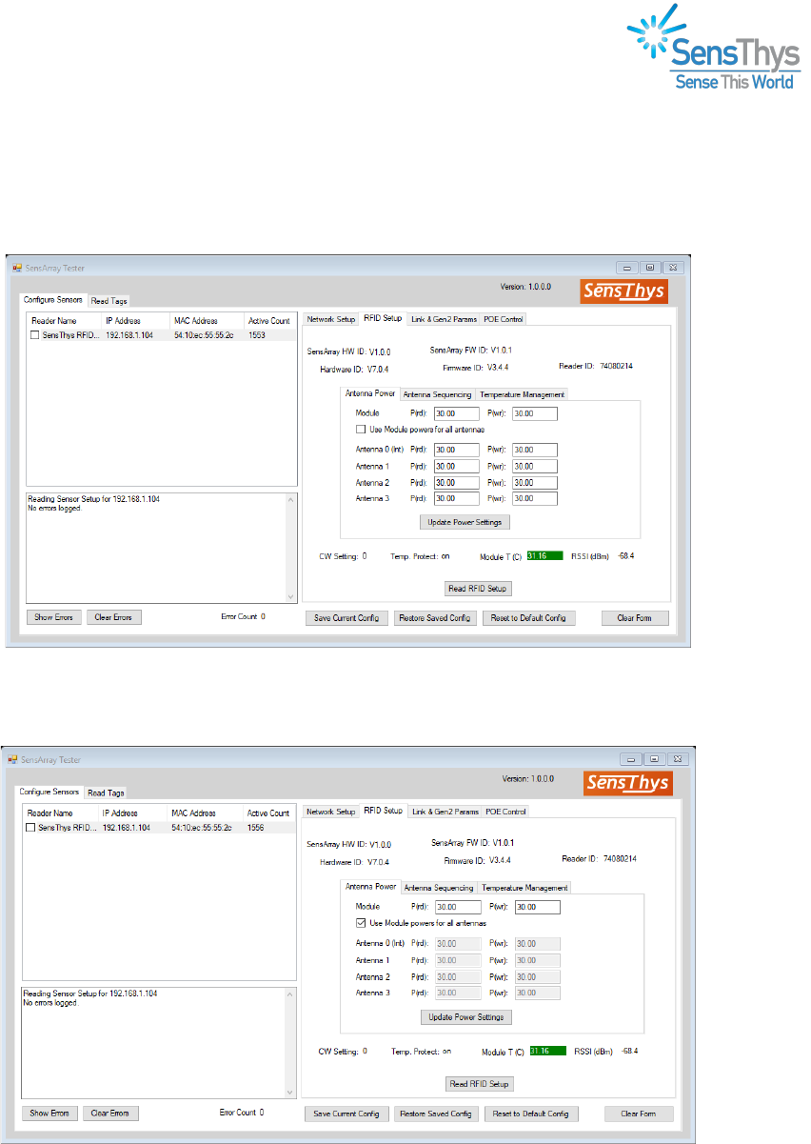Focus Module P(rd) field in lower window
This screenshot has width=811, height=1144.
click(x=459, y=907)
